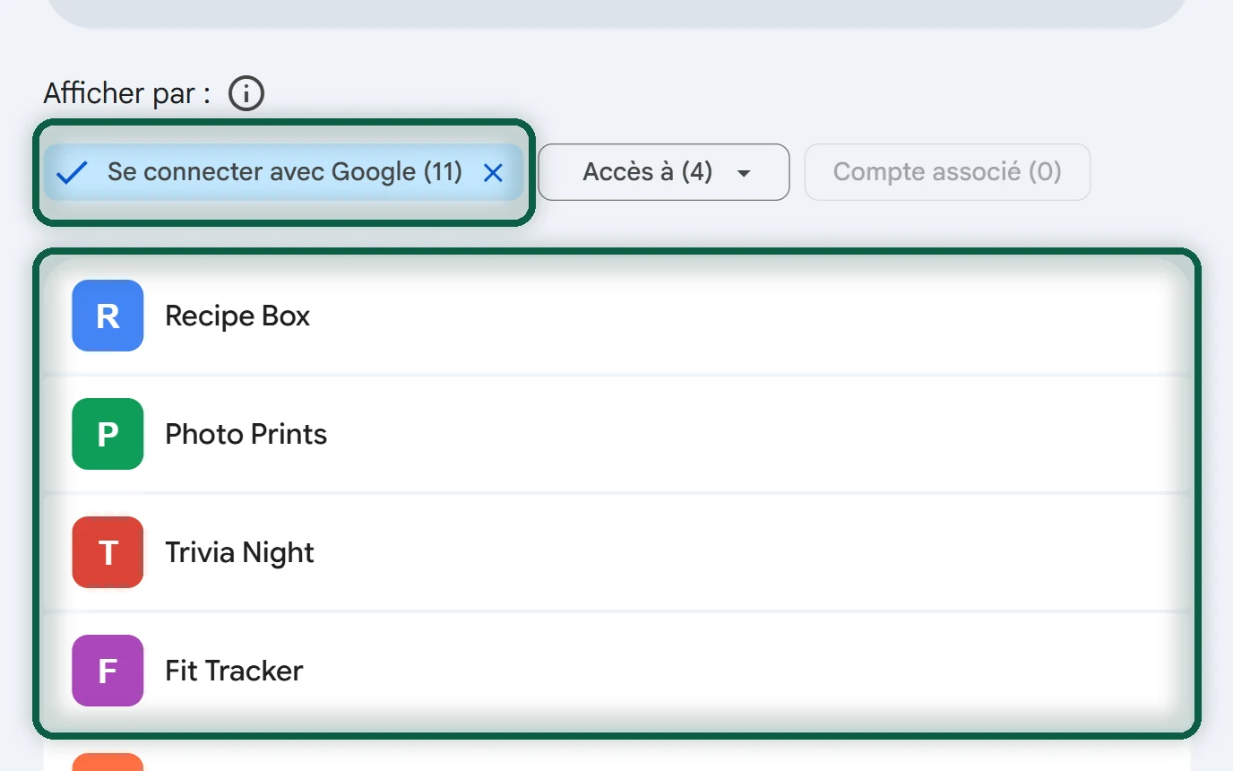Viewport: 1233px width, 771px height.
Task: Open the "Accès à (4)" dropdown
Action: coord(664,172)
